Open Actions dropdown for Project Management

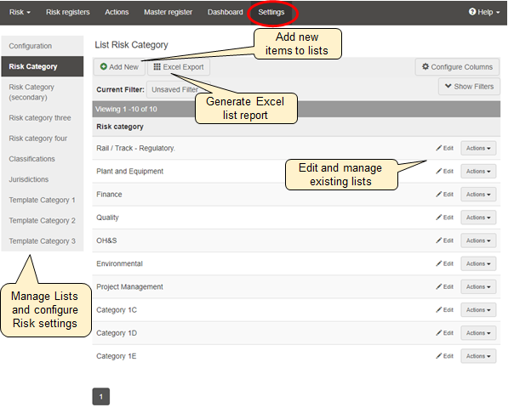[x=478, y=286]
